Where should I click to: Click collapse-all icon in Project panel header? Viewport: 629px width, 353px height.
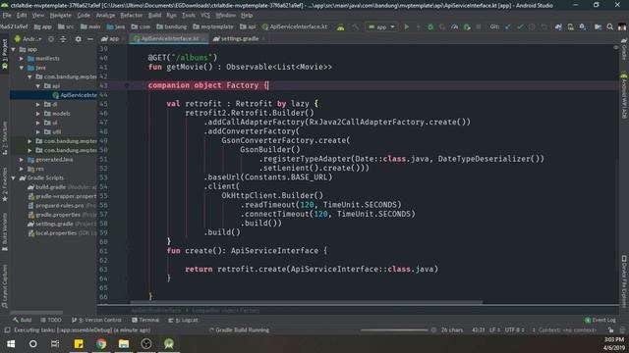(63, 39)
